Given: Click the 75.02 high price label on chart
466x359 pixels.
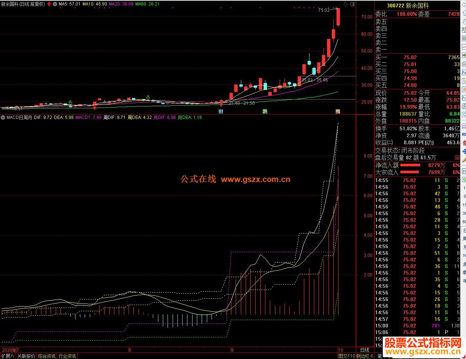Looking at the screenshot, I should [x=324, y=10].
